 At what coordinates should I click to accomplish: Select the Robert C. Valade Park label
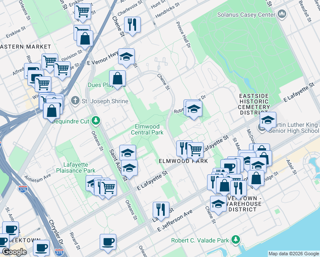pyautogui.click(x=200, y=240)
